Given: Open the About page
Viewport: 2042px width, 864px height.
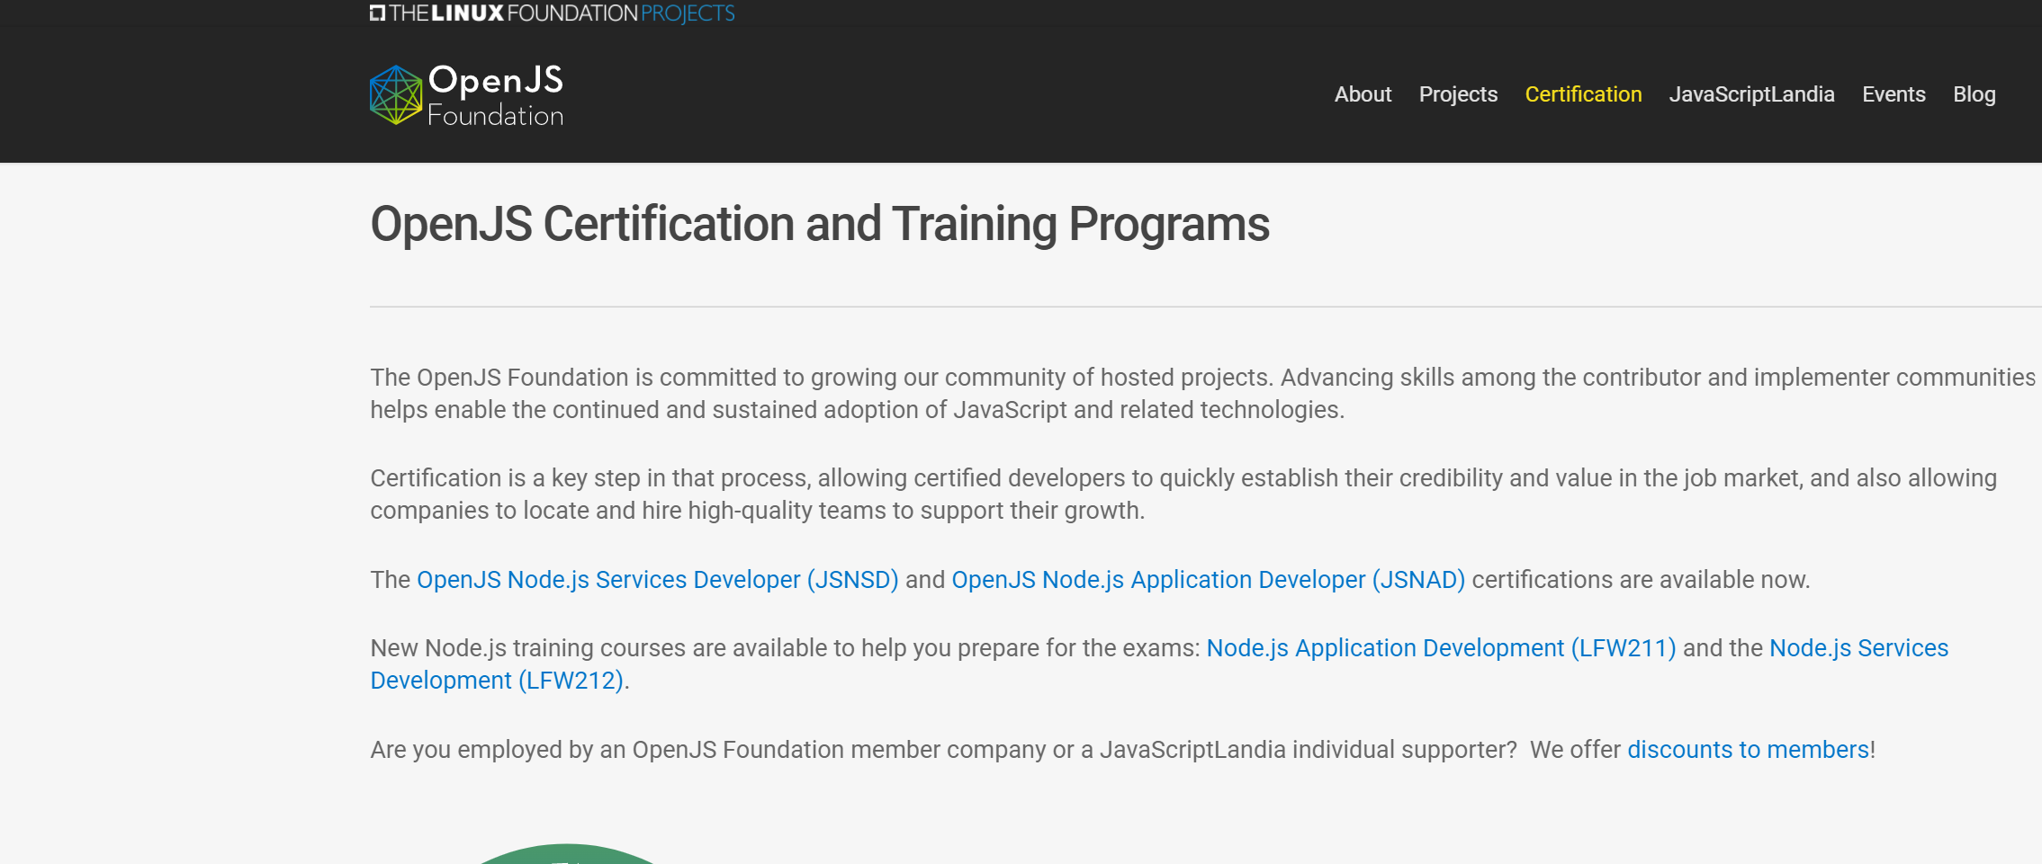Looking at the screenshot, I should (1362, 94).
